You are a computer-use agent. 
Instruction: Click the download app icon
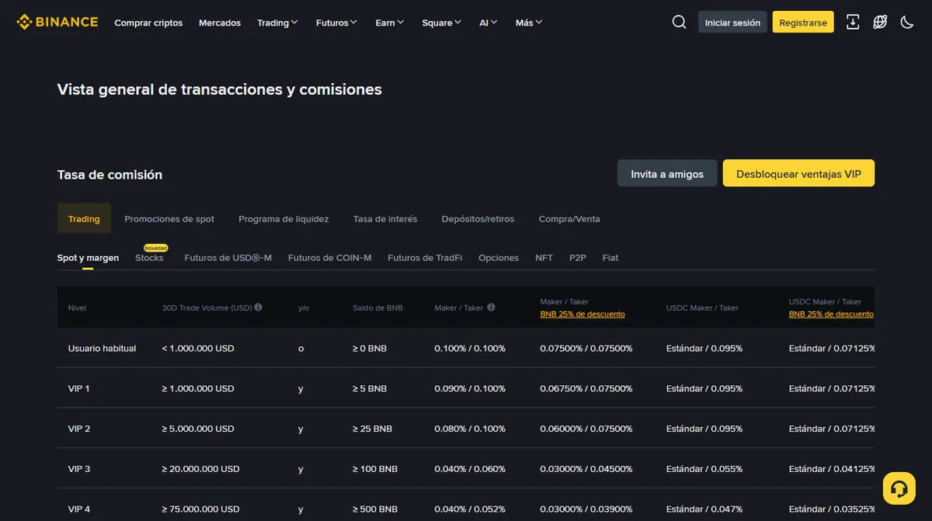[x=853, y=23]
